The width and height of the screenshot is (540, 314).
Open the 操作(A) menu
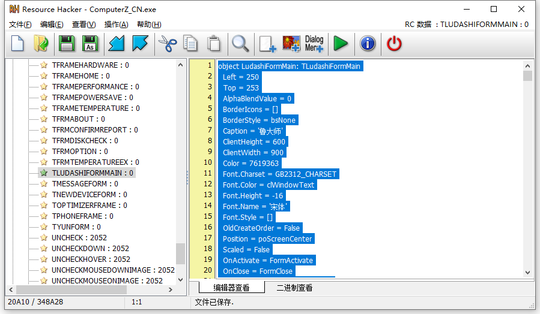click(x=116, y=25)
